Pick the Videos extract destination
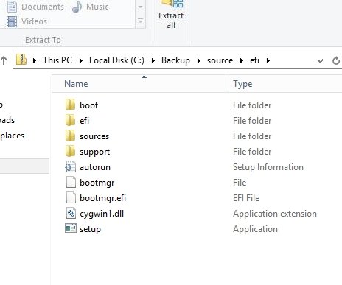Viewport: 342px width, 285px height. tap(27, 21)
